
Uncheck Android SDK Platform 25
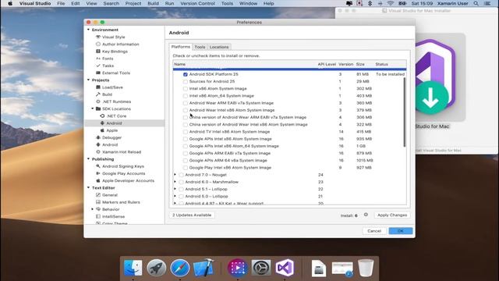click(x=186, y=74)
